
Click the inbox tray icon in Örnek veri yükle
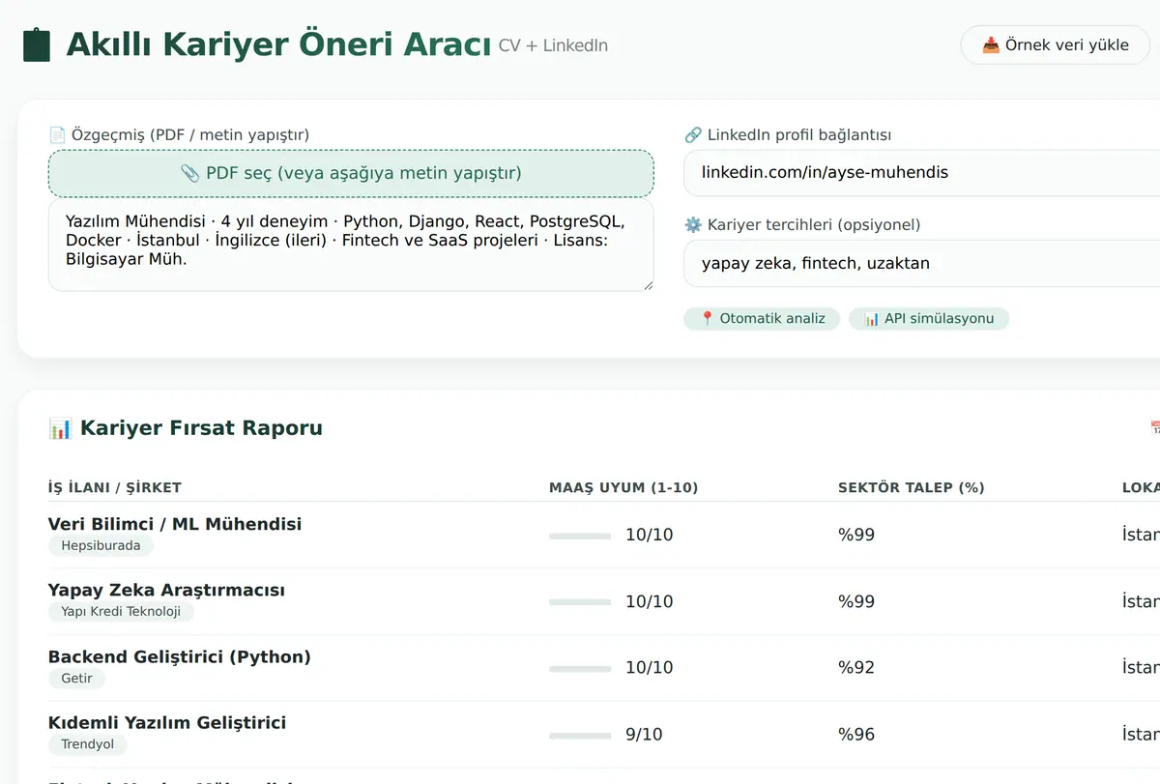(x=991, y=45)
